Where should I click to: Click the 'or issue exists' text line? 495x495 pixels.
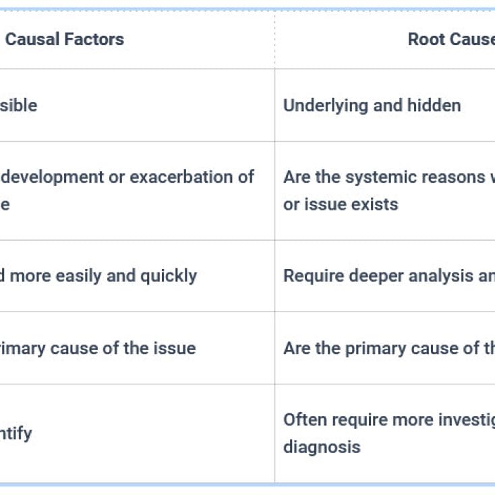tap(341, 204)
